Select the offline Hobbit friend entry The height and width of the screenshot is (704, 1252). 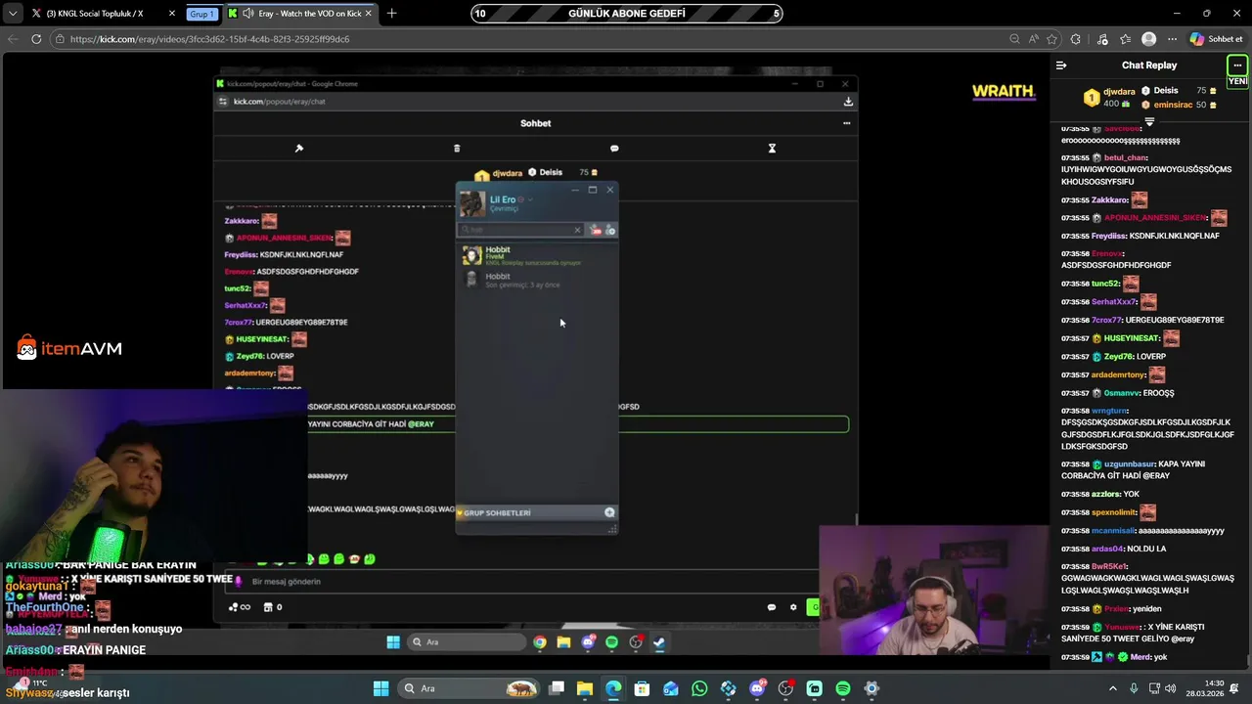click(x=536, y=280)
